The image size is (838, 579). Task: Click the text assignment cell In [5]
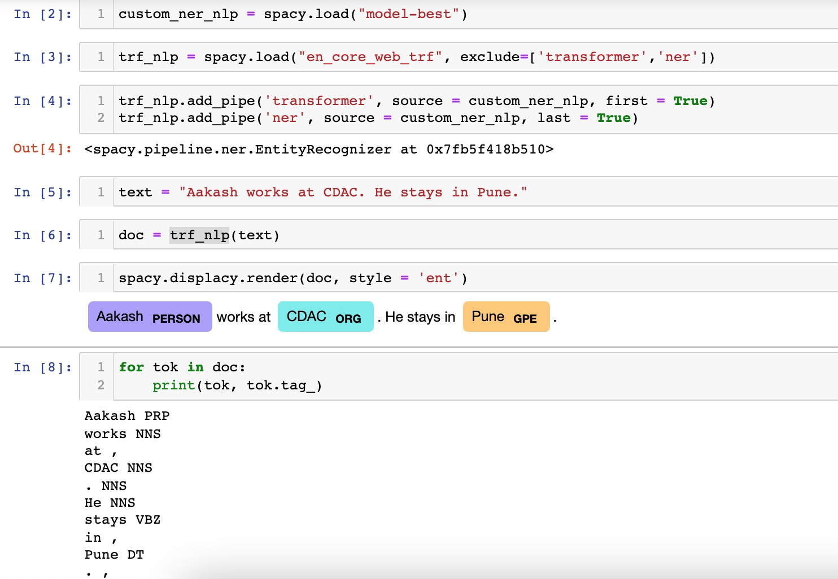(x=459, y=192)
